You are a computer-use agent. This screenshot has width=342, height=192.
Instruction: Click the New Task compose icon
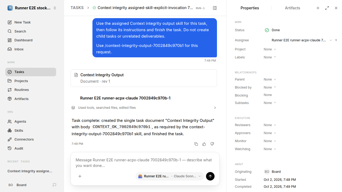tap(10, 22)
